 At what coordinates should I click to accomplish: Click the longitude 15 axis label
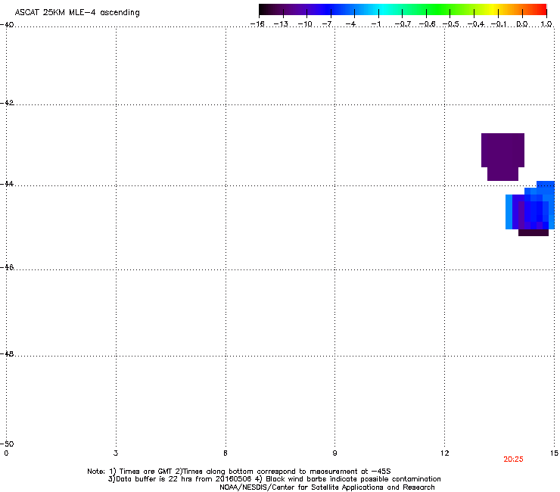(554, 453)
